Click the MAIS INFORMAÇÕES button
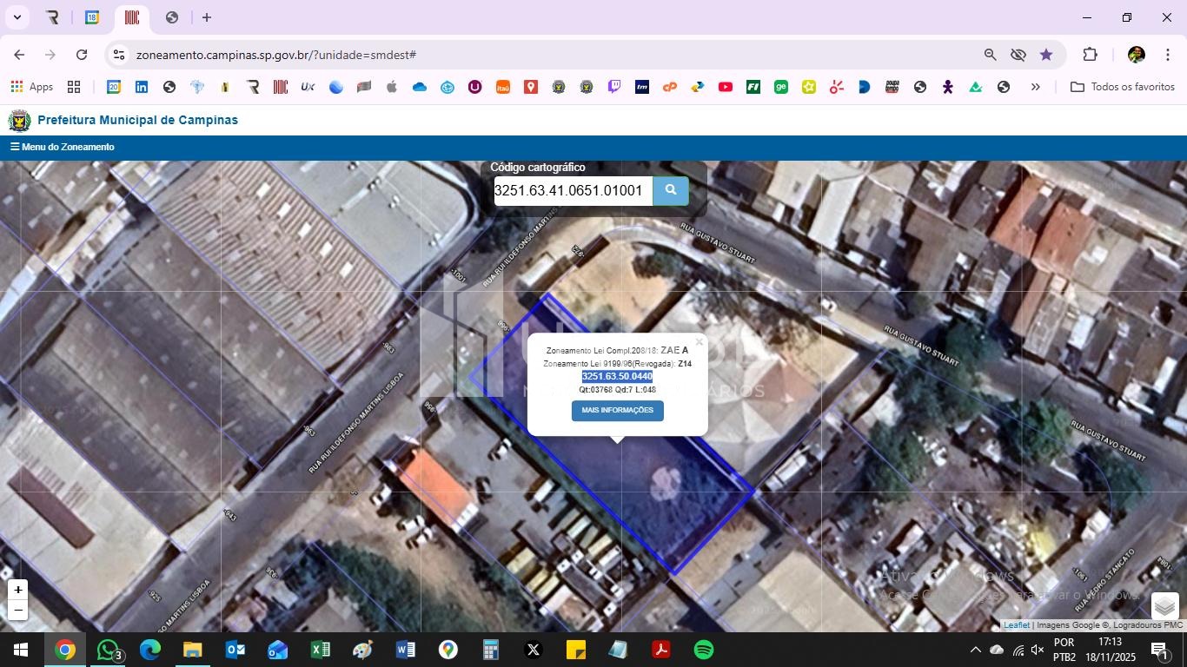The height and width of the screenshot is (667, 1187). click(x=617, y=411)
